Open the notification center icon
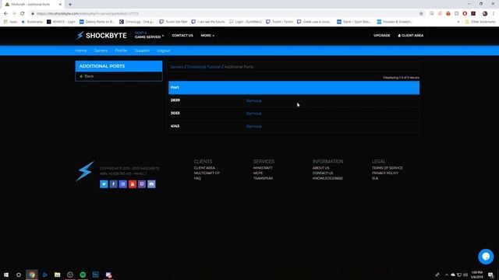 pos(490,275)
